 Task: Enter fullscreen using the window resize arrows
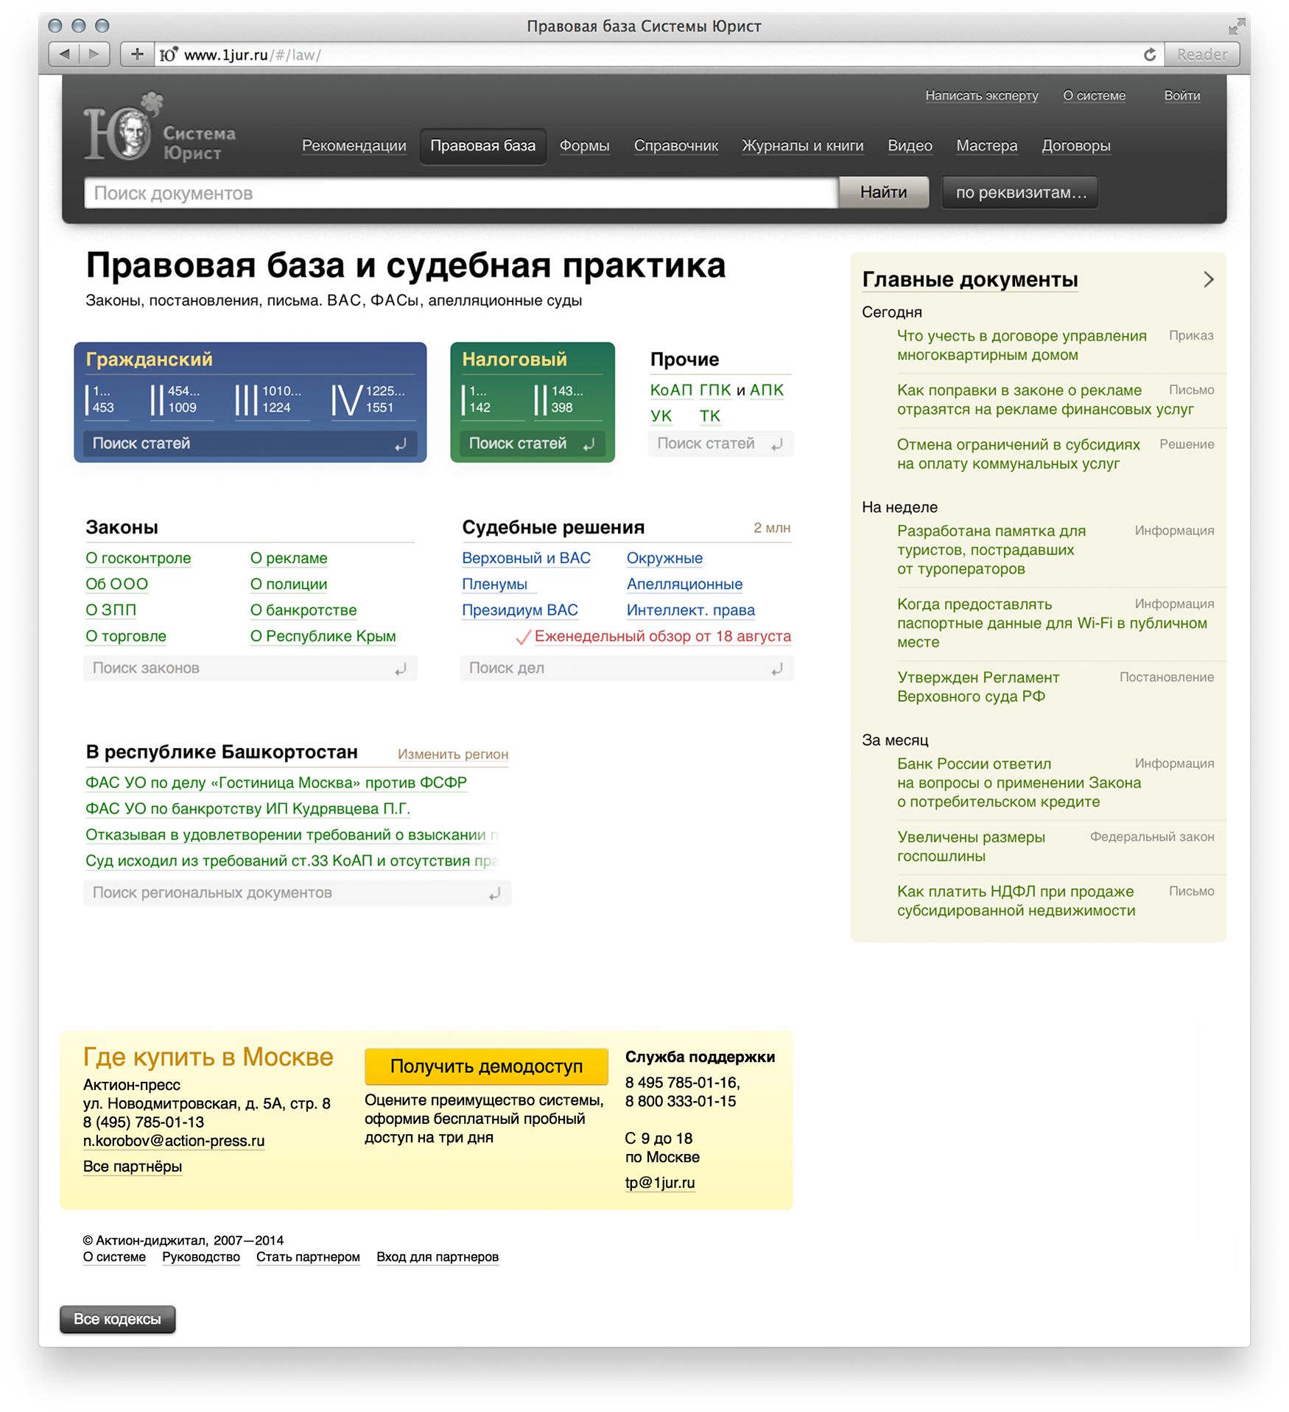coord(1236,27)
